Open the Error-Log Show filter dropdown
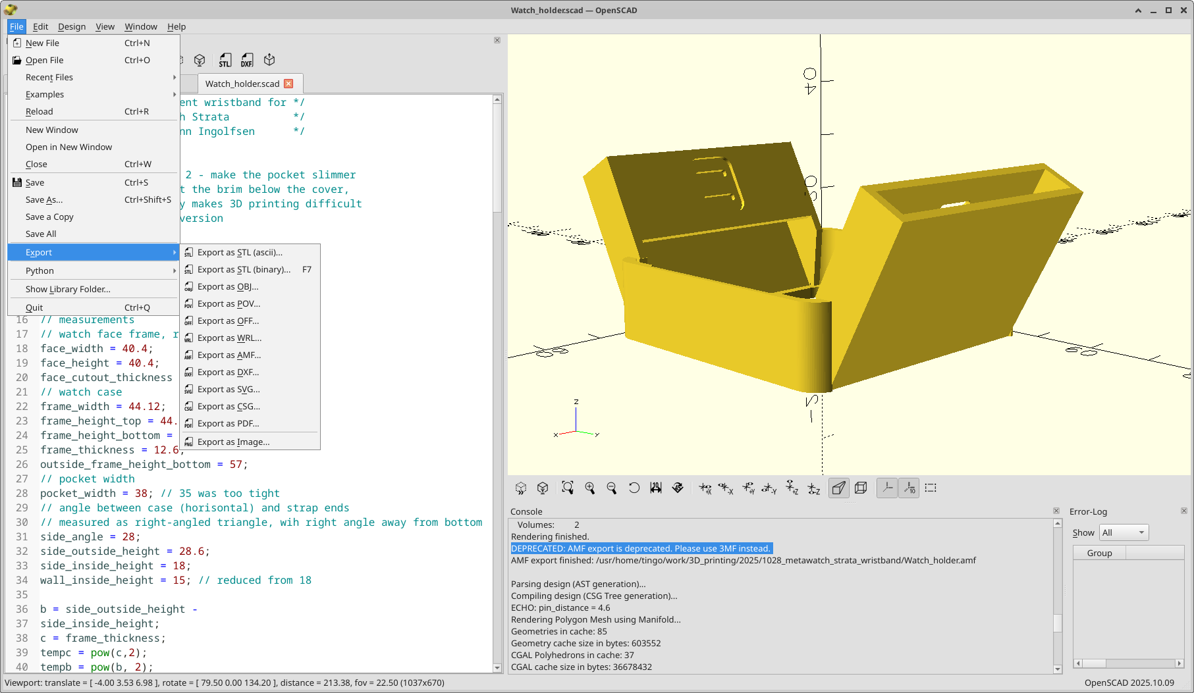The width and height of the screenshot is (1194, 693). 1124,532
